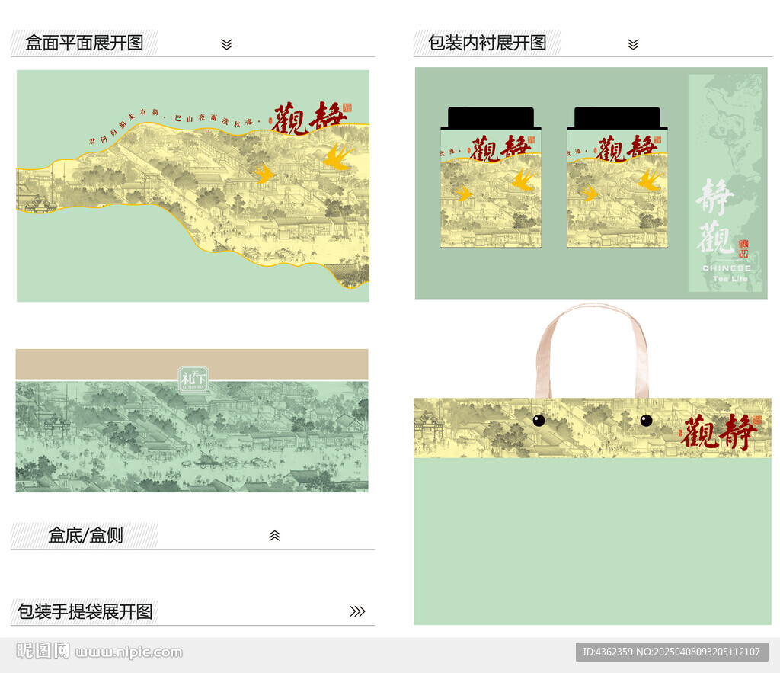Select the 盒底/盒侧 heading
Viewport: 780px width, 673px height.
(x=85, y=536)
